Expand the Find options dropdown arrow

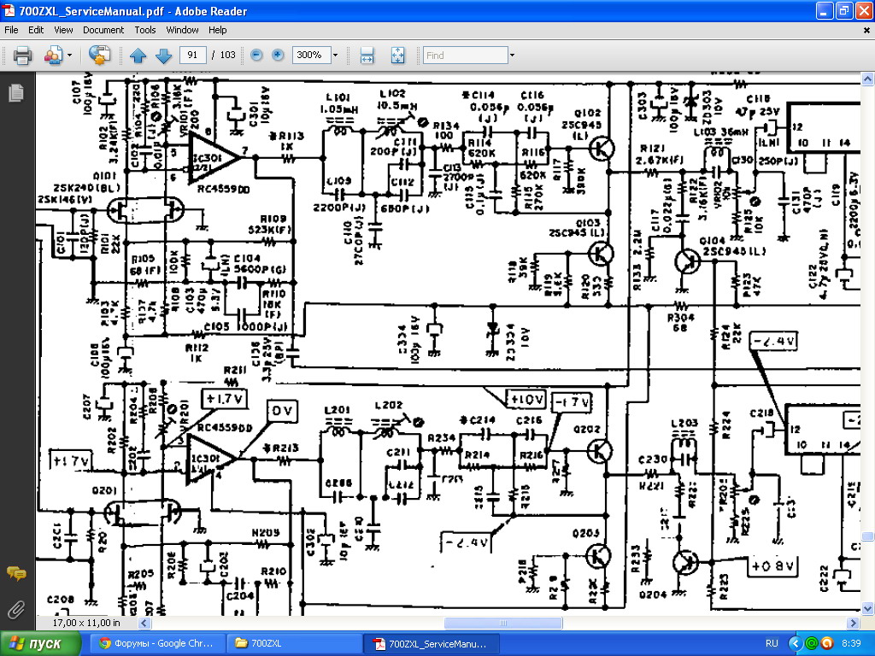tap(512, 56)
